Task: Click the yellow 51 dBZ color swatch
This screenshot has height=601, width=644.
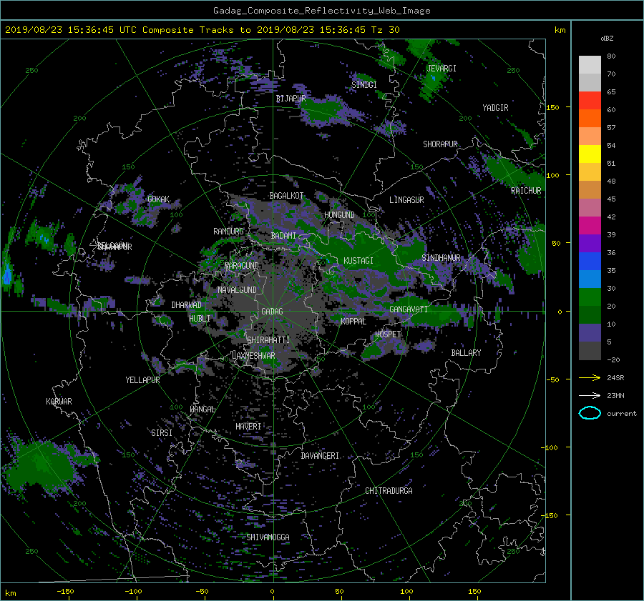Action: tap(590, 154)
